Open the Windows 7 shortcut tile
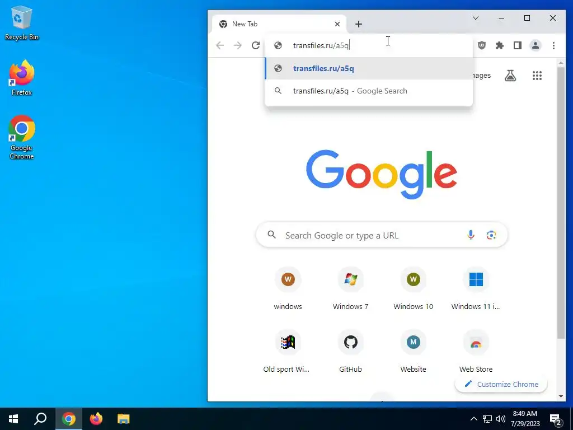Image resolution: width=573 pixels, height=430 pixels. pos(350,289)
